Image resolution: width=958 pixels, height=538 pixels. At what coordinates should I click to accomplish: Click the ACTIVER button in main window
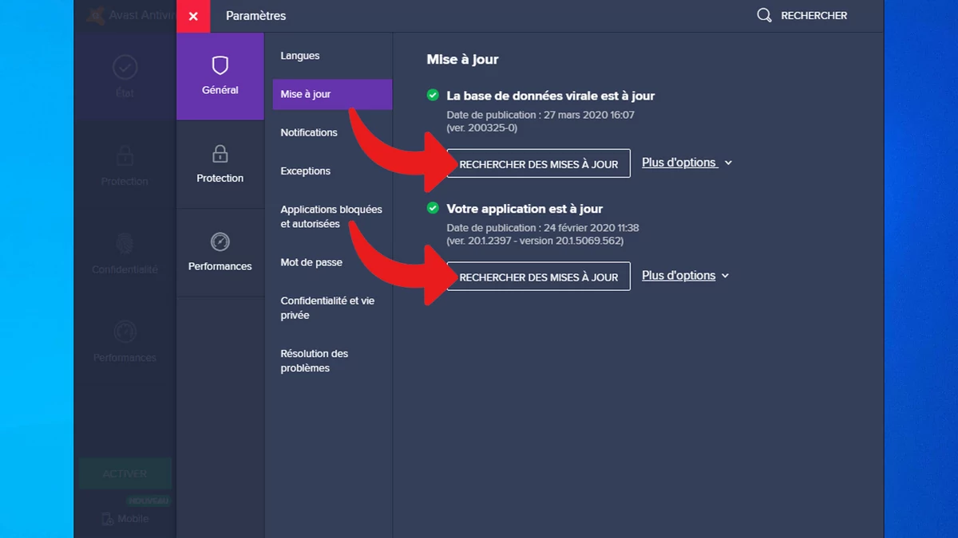[x=125, y=473]
